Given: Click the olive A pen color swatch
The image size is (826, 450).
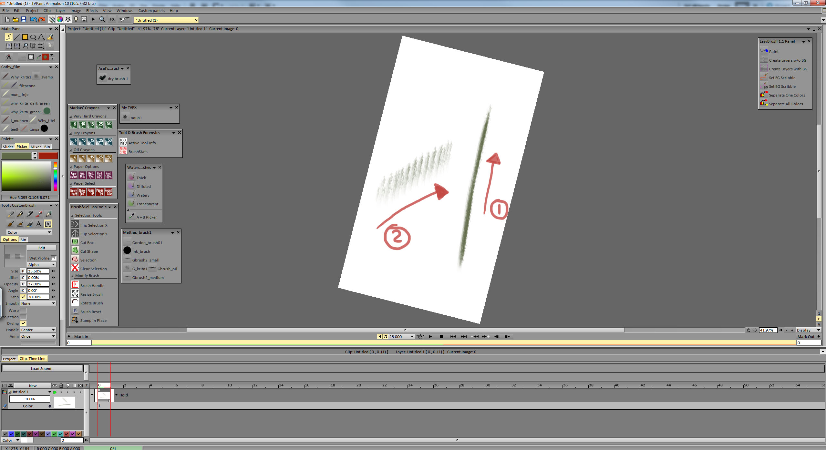Looking at the screenshot, I should click(x=16, y=156).
